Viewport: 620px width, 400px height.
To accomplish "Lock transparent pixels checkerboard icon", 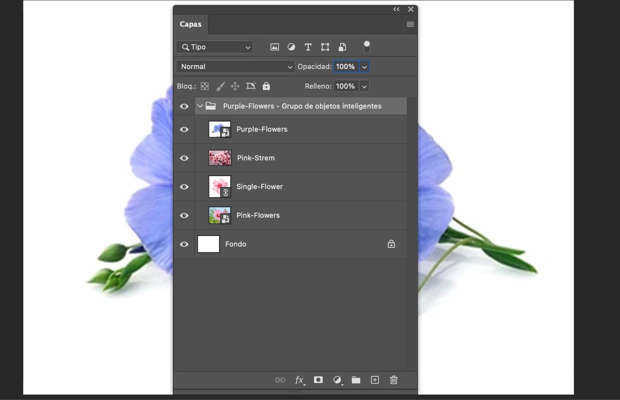I will click(205, 86).
